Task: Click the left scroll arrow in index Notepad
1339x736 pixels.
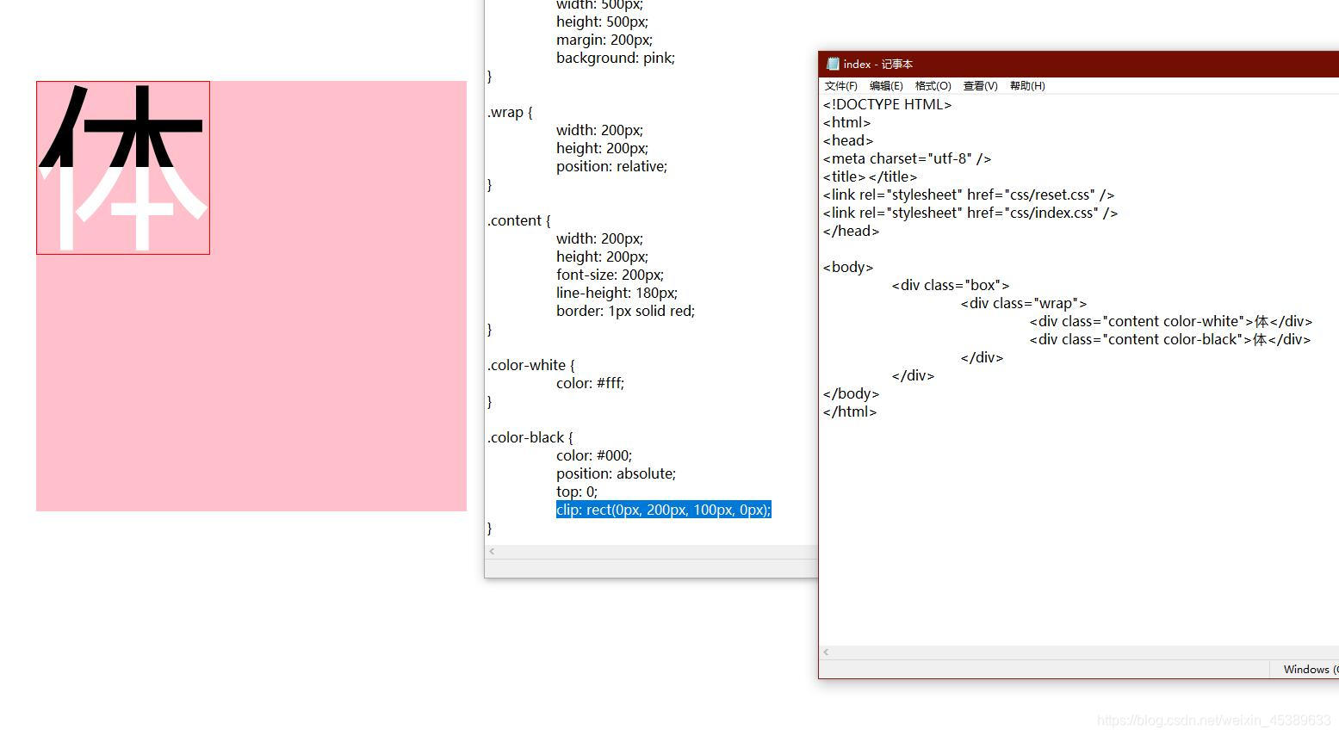Action: (826, 653)
